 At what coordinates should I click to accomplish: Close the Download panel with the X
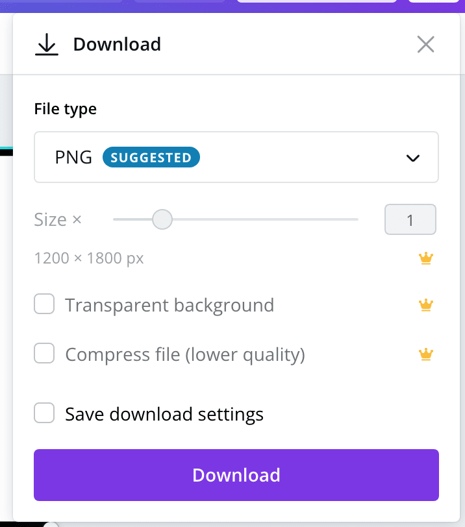[425, 44]
